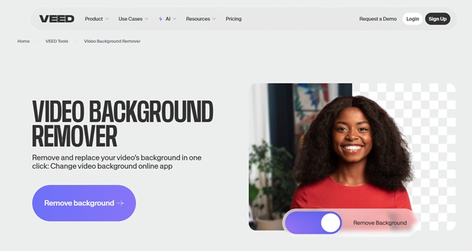Click the Sign Up button
The image size is (472, 251).
point(438,19)
